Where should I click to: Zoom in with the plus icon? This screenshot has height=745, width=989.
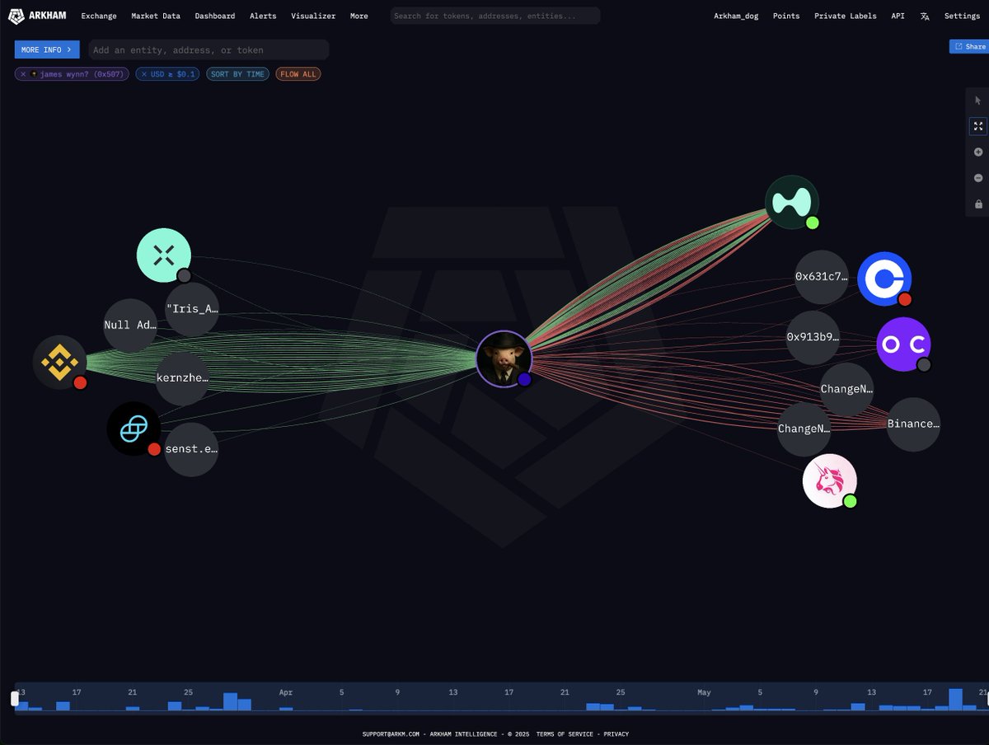pos(978,152)
